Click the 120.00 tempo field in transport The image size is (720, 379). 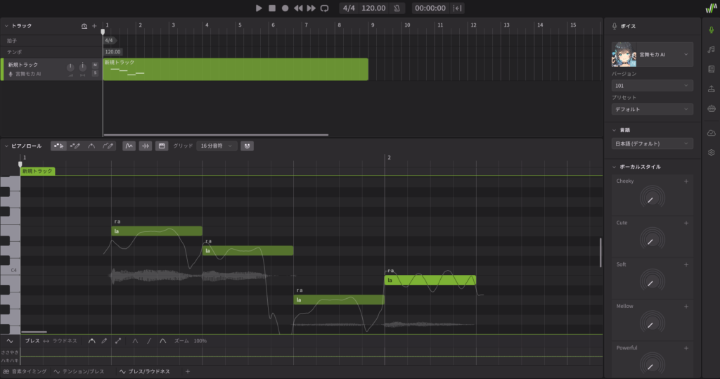(373, 8)
